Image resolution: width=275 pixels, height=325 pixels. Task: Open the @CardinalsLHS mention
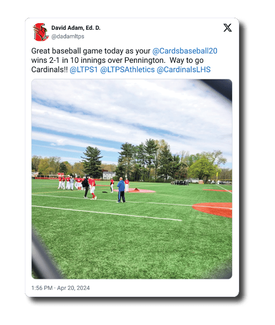click(183, 70)
